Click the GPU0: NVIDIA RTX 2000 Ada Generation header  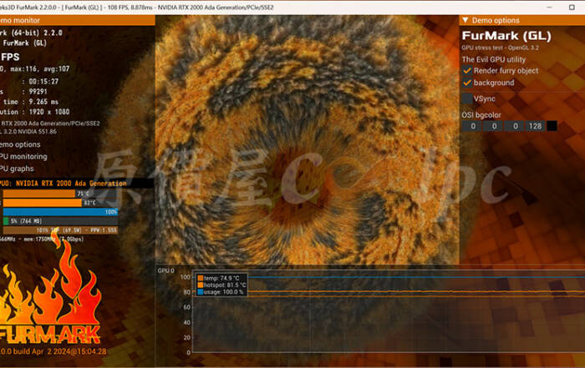77,184
